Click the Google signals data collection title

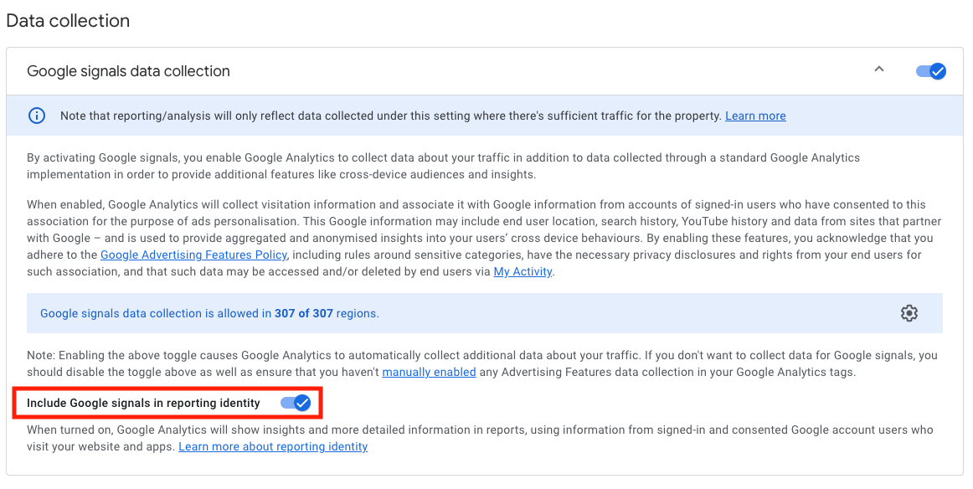[128, 71]
